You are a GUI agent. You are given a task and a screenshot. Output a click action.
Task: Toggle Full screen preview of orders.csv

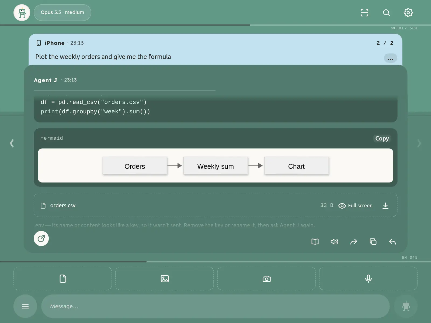click(x=356, y=206)
